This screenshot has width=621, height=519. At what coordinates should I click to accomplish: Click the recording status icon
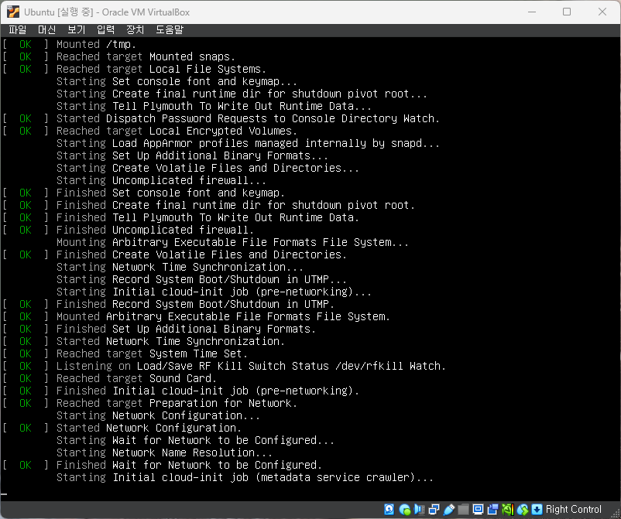point(492,510)
